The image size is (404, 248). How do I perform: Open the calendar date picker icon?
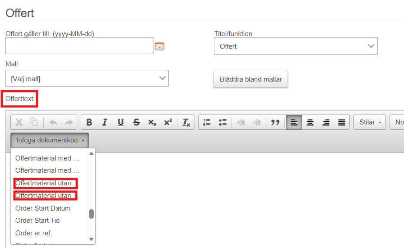159,46
